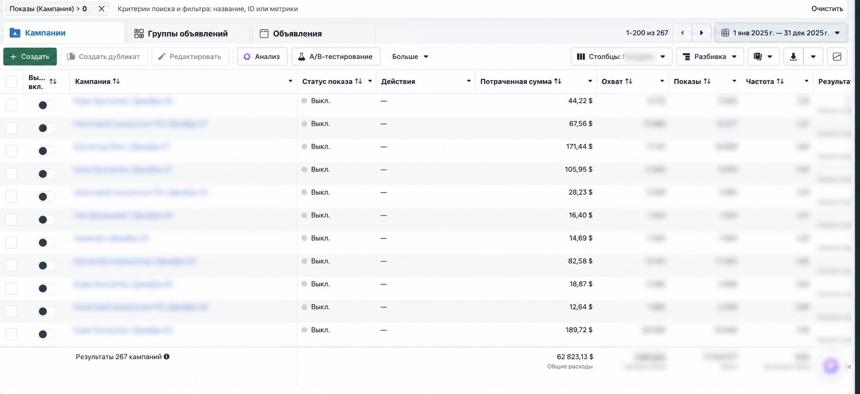Image resolution: width=860 pixels, height=394 pixels.
Task: Open the Кампании tab
Action: click(64, 33)
